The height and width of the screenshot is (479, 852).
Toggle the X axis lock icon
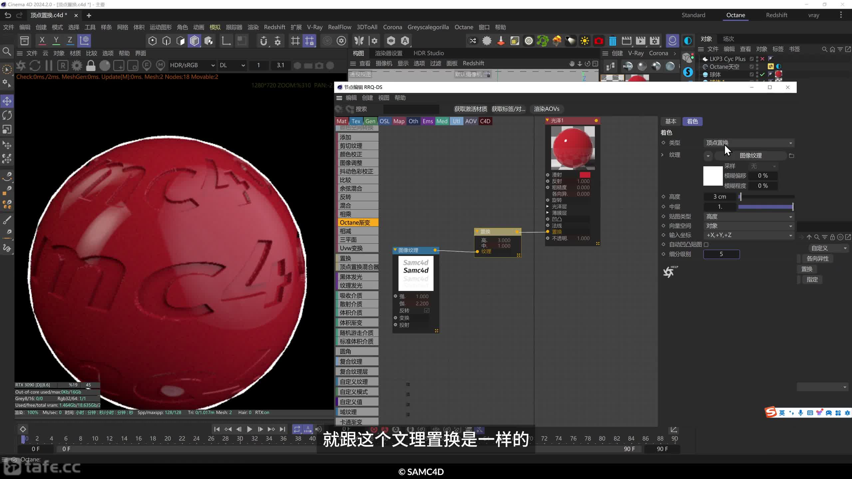[42, 41]
